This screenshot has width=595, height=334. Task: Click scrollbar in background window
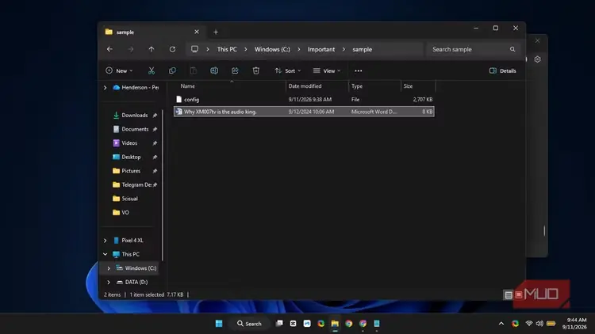[544, 230]
